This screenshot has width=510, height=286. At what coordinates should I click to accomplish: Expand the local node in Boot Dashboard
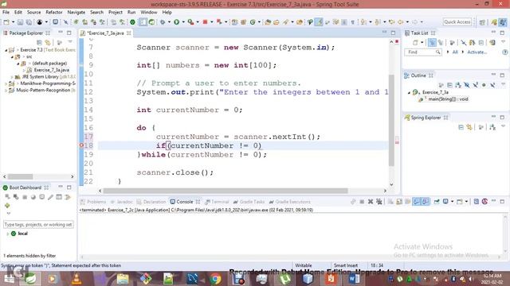(x=7, y=234)
